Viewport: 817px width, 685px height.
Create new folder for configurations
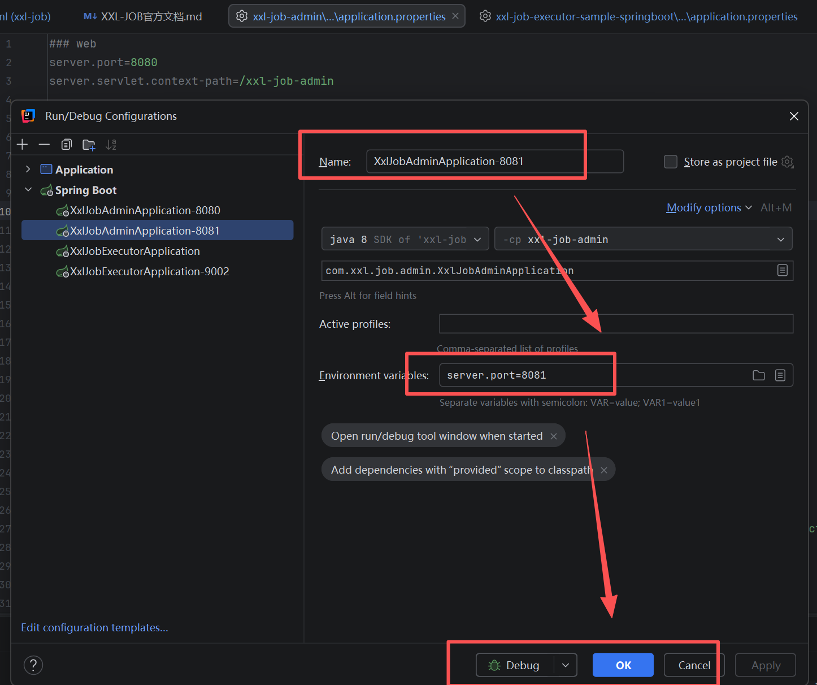(x=89, y=145)
